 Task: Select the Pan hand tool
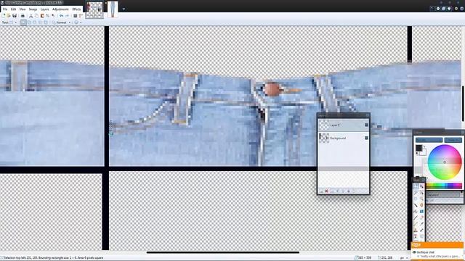click(421, 205)
